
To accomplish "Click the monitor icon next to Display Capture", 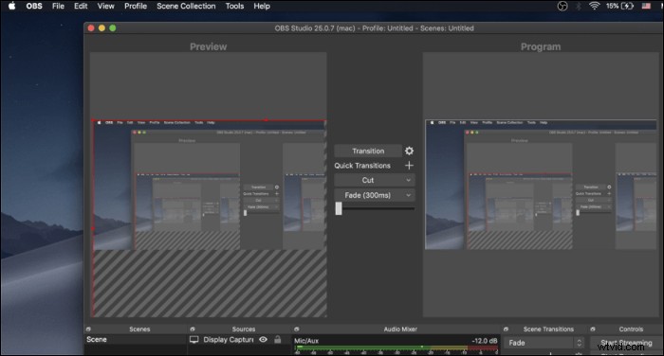I will pyautogui.click(x=194, y=340).
